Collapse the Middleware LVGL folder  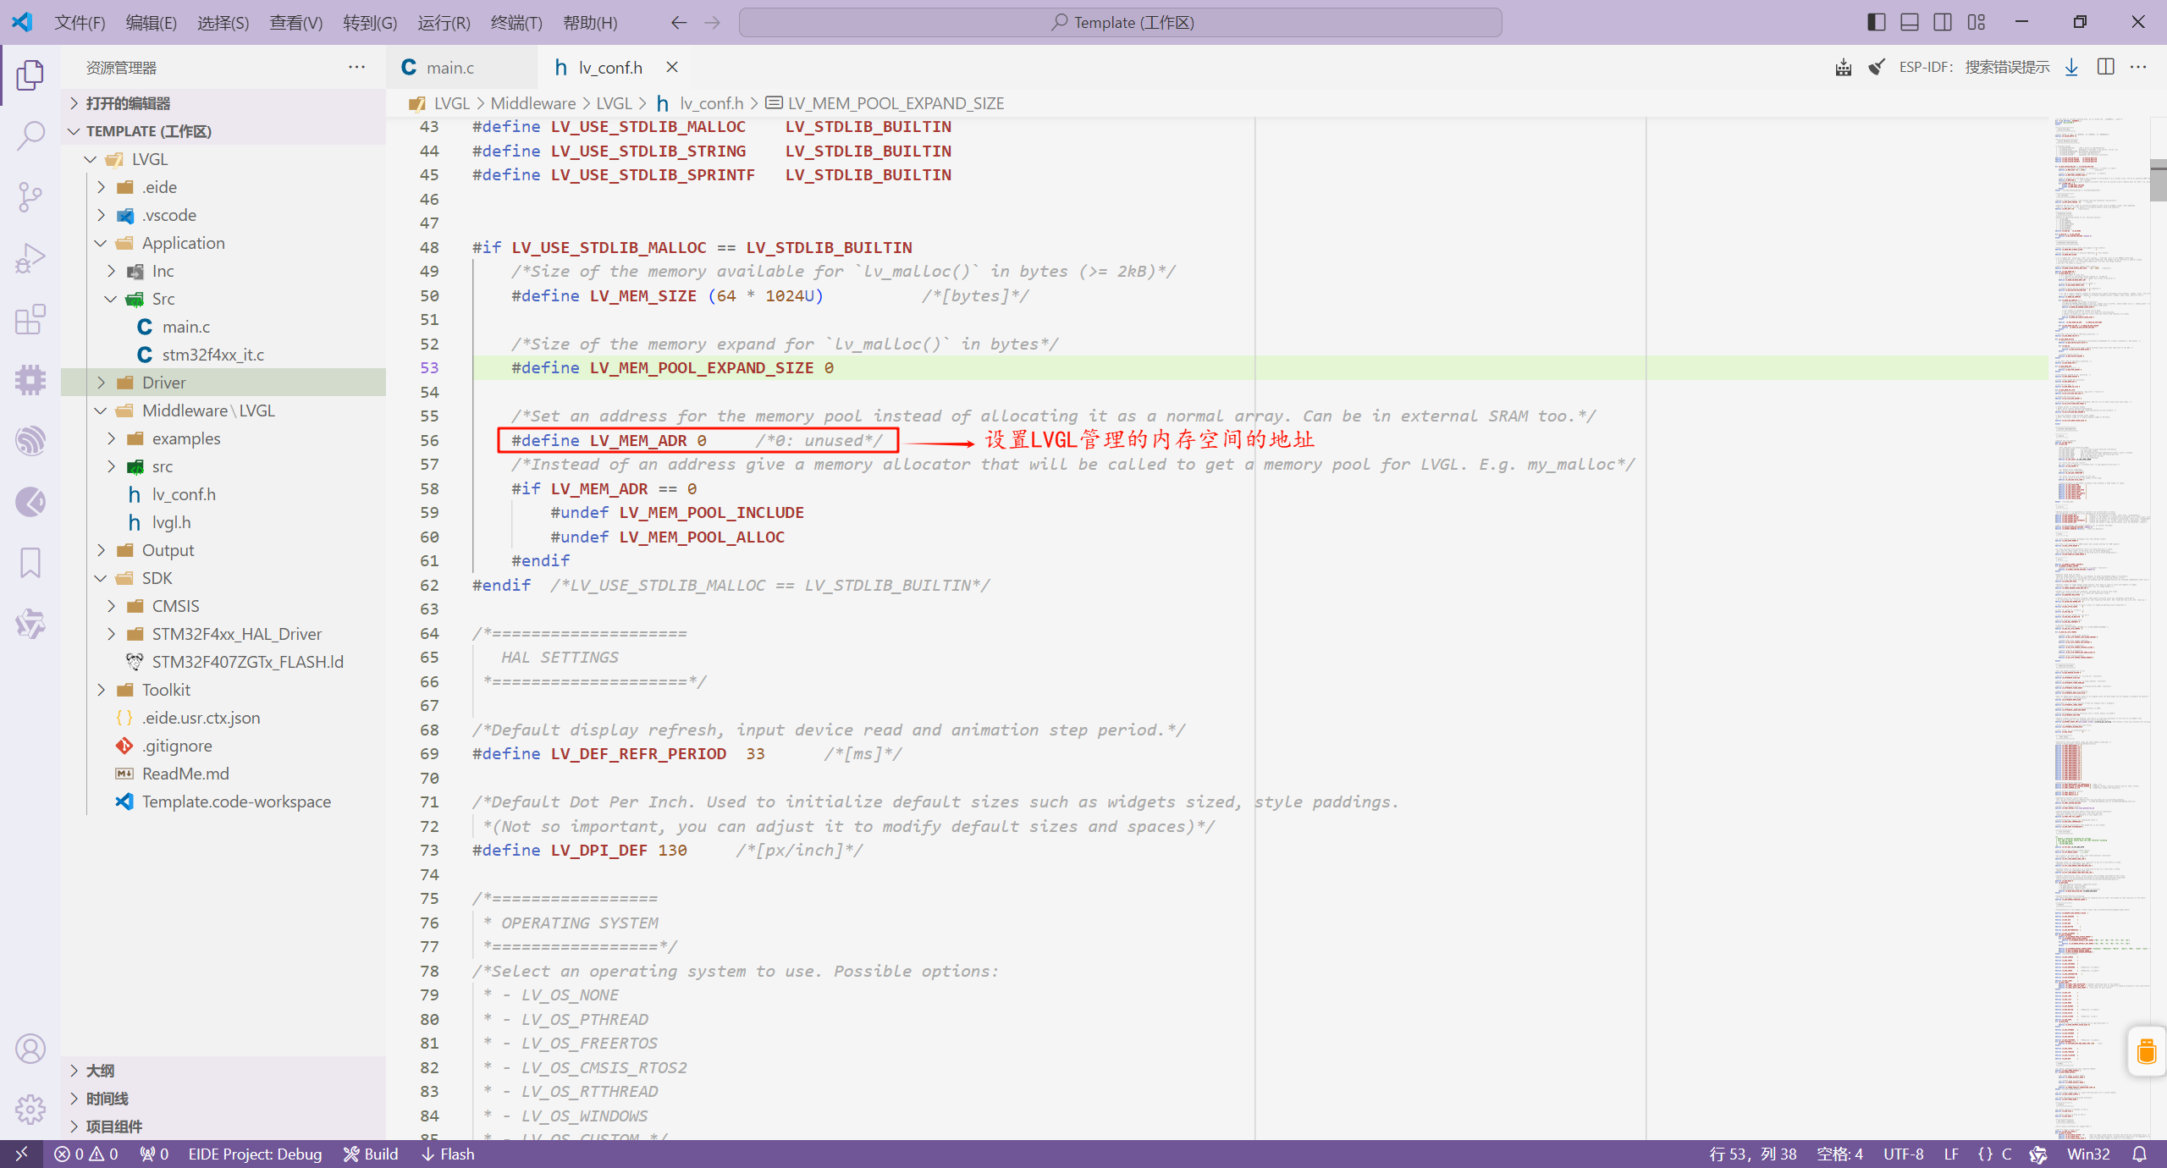[x=96, y=410]
